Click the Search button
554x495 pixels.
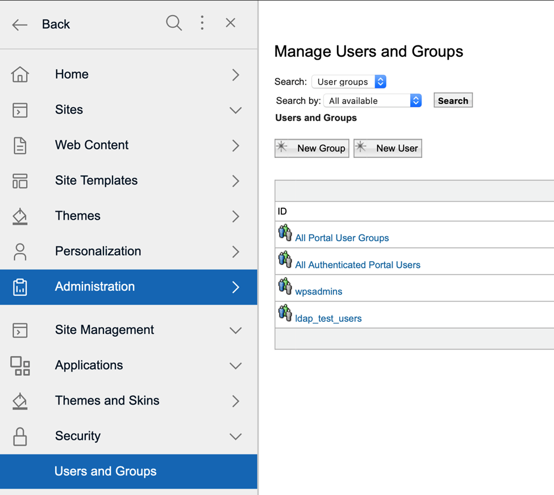tap(453, 100)
